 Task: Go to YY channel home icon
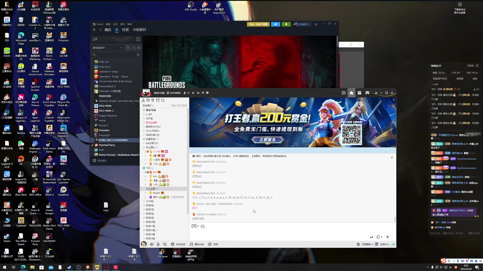click(351, 93)
